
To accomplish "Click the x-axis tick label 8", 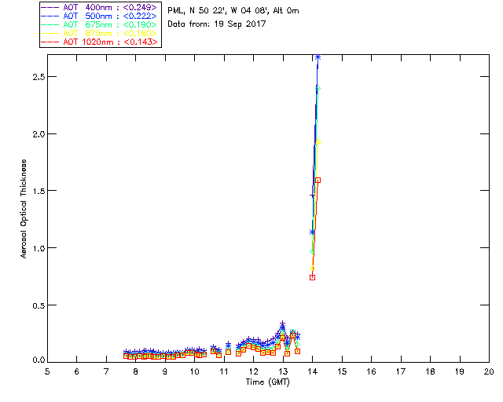I will click(x=136, y=371).
